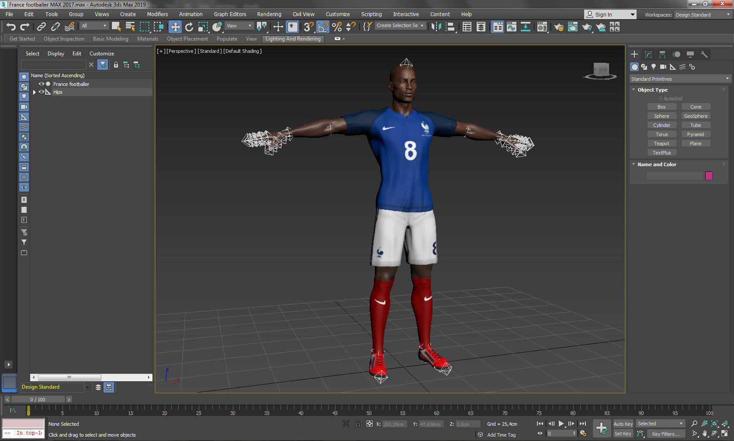The image size is (734, 441).
Task: Switch to the Basic Modeling ribbon tab
Action: click(x=111, y=39)
